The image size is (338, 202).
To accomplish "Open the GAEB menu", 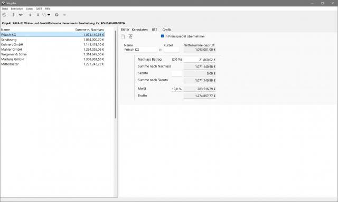I will (x=39, y=9).
